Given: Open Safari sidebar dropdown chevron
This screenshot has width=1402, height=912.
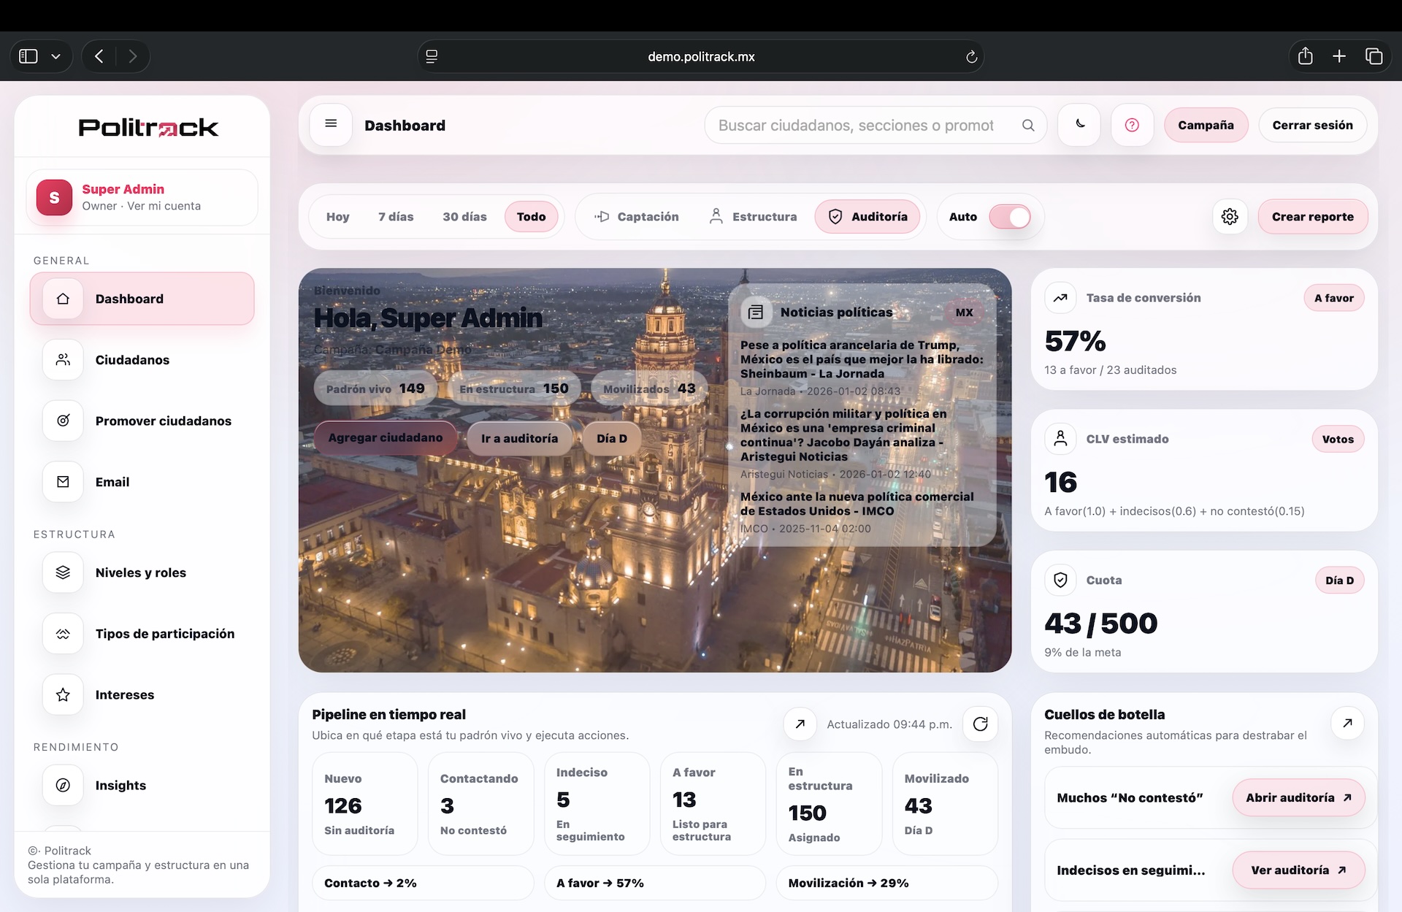Looking at the screenshot, I should pyautogui.click(x=55, y=56).
